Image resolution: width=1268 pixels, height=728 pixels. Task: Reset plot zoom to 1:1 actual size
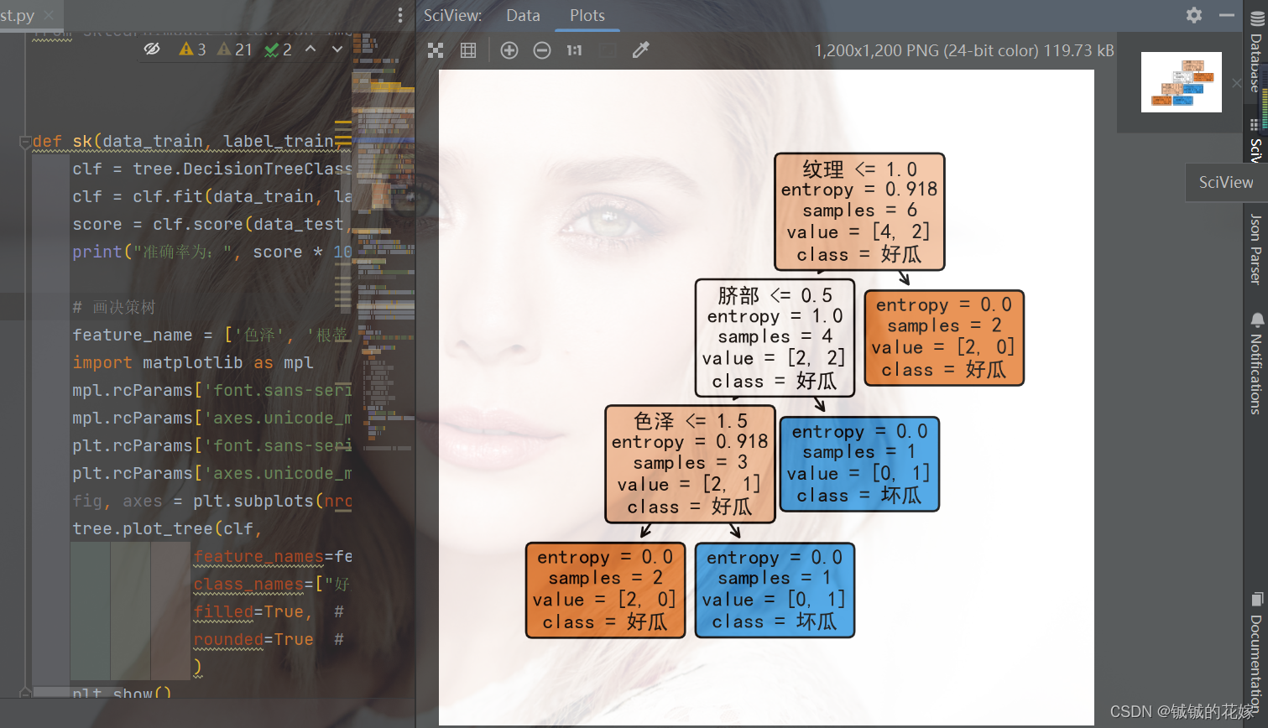(x=574, y=49)
